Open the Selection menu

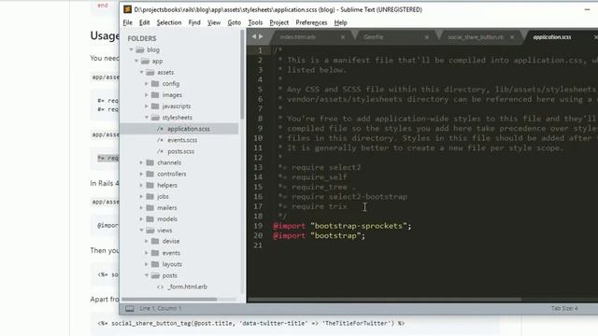click(169, 22)
